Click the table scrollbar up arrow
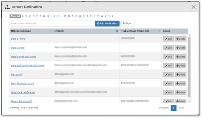202x118 pixels. (189, 36)
